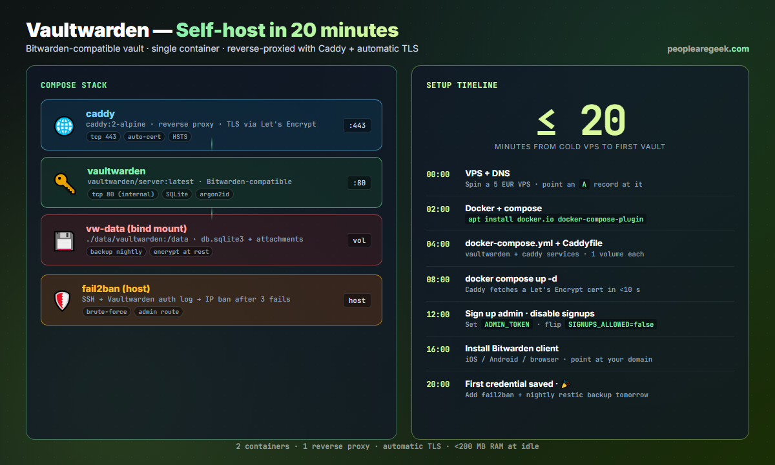Select the auto-cert tag
This screenshot has height=465, width=775.
click(x=144, y=137)
